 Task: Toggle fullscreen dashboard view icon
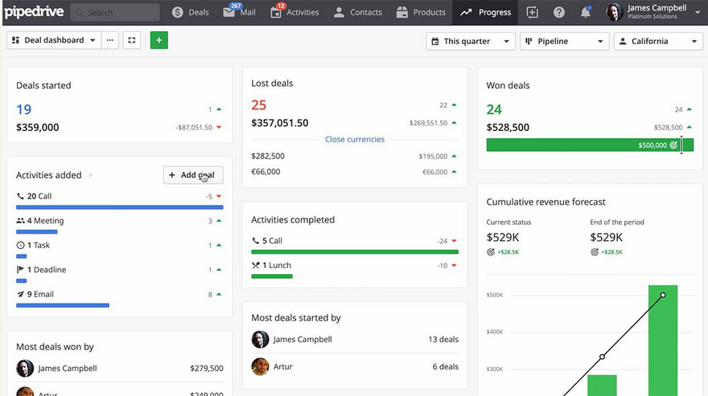pyautogui.click(x=132, y=40)
